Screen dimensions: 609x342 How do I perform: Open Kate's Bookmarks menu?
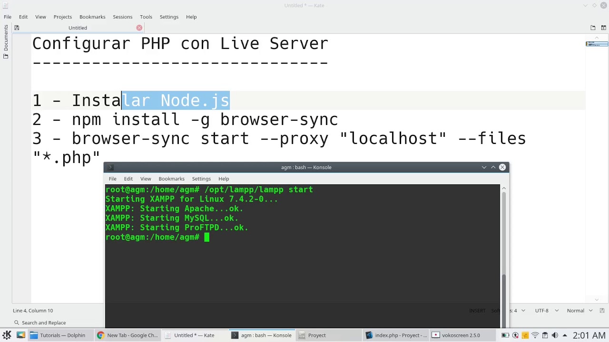click(x=92, y=17)
